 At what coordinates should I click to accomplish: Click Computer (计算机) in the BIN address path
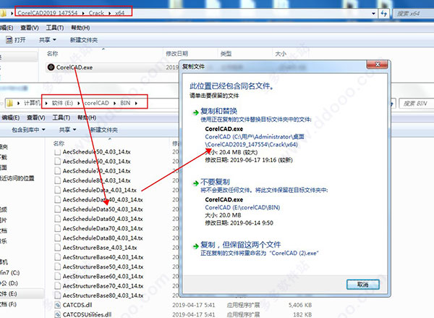pyautogui.click(x=32, y=103)
